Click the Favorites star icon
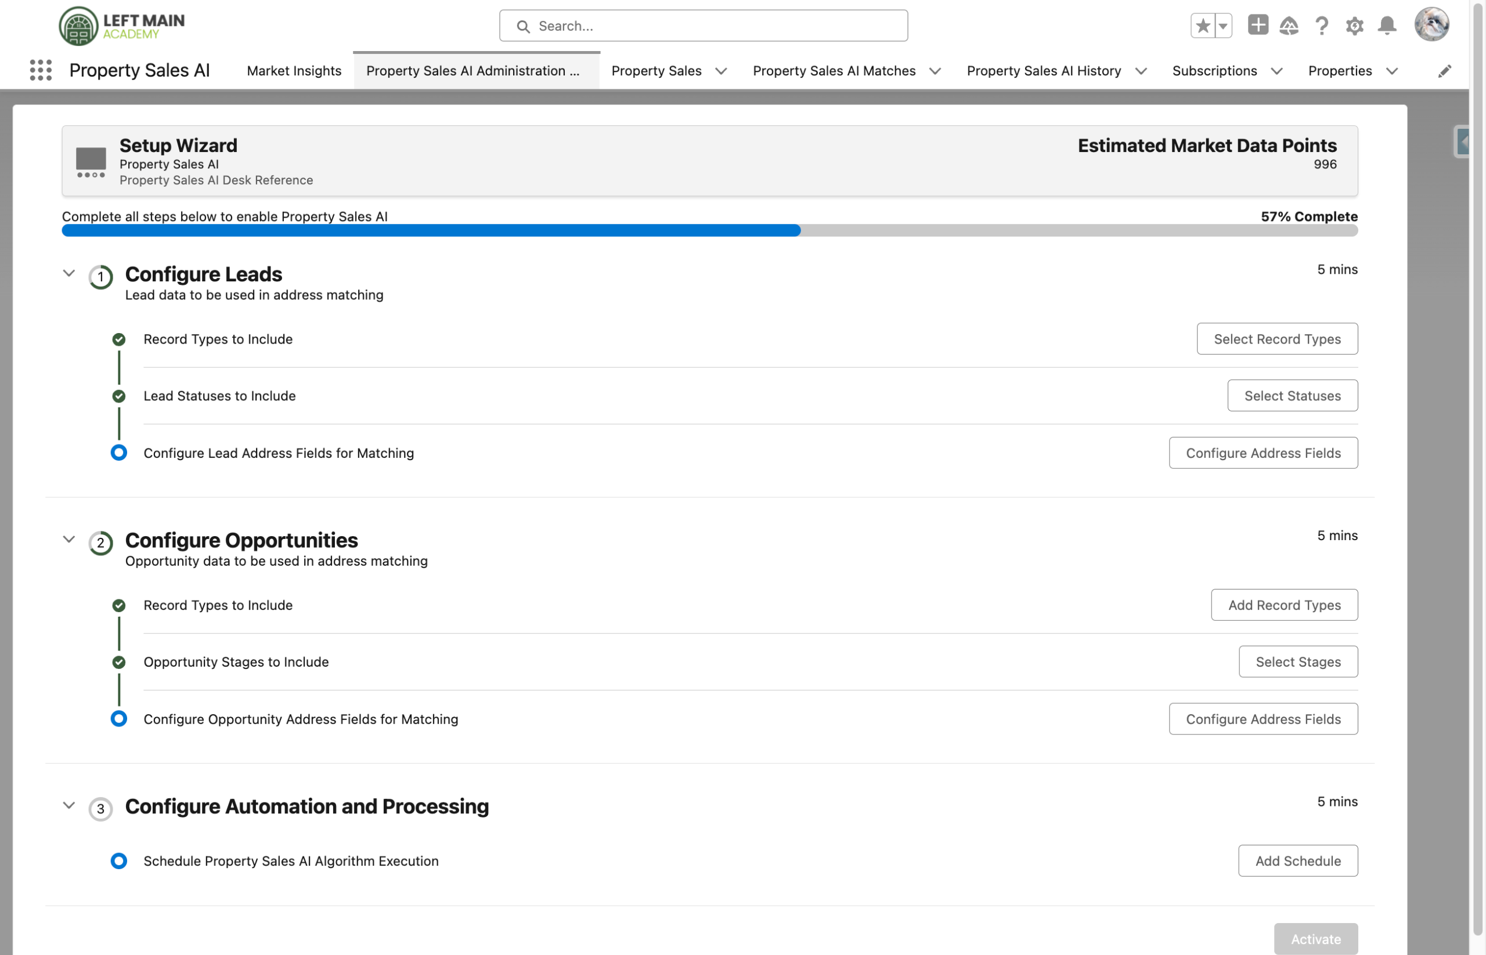1486x955 pixels. pos(1203,26)
